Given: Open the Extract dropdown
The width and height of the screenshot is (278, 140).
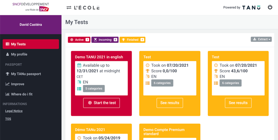Looking at the screenshot, I should pyautogui.click(x=261, y=39).
